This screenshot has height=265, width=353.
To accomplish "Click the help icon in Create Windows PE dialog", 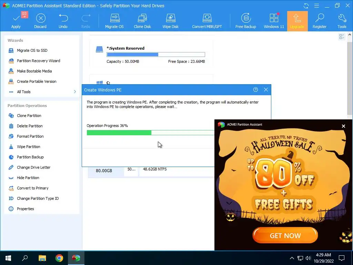I will click(255, 90).
